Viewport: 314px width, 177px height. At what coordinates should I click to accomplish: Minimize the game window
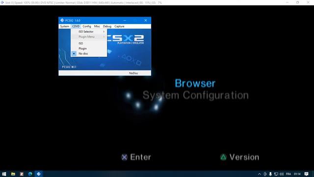tap(287, 2)
